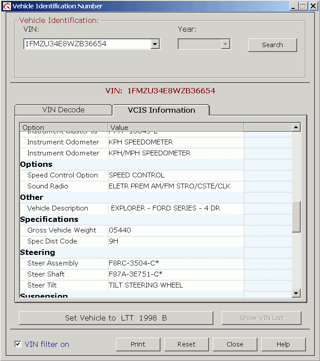
Task: Toggle the VIN filter on checkbox
Action: (18, 344)
